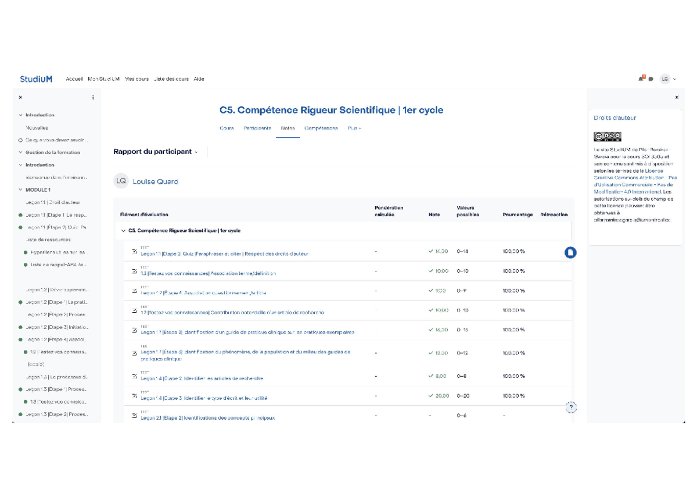Open the notifications bell icon
This screenshot has height=493, width=697.
tap(641, 78)
